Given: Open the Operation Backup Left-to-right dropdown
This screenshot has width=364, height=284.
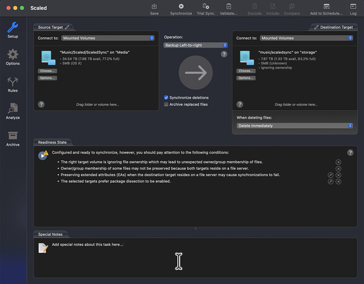Looking at the screenshot, I should tap(195, 45).
